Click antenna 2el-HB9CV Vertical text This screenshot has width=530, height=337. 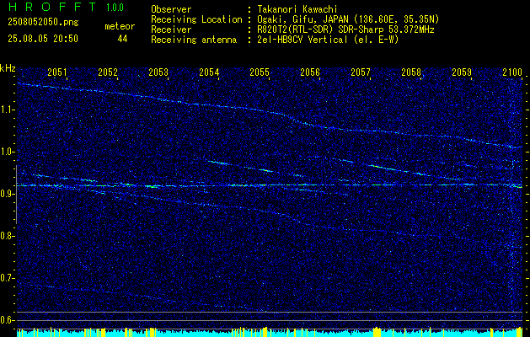329,40
